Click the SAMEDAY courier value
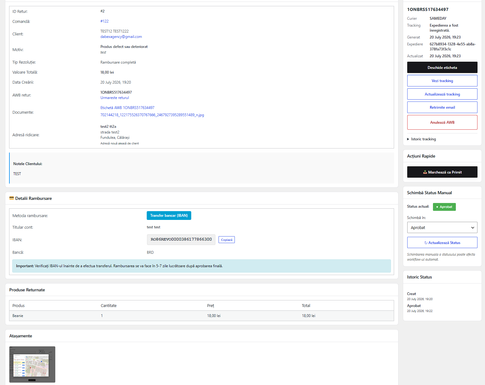Image resolution: width=485 pixels, height=385 pixels. tap(438, 18)
